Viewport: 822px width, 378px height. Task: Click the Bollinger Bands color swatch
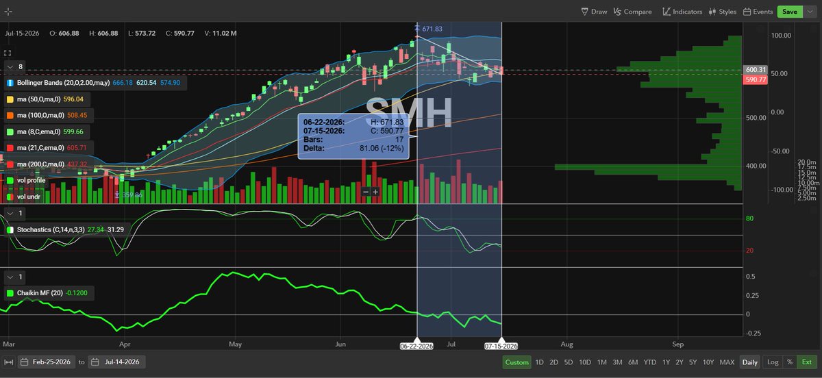tap(10, 82)
